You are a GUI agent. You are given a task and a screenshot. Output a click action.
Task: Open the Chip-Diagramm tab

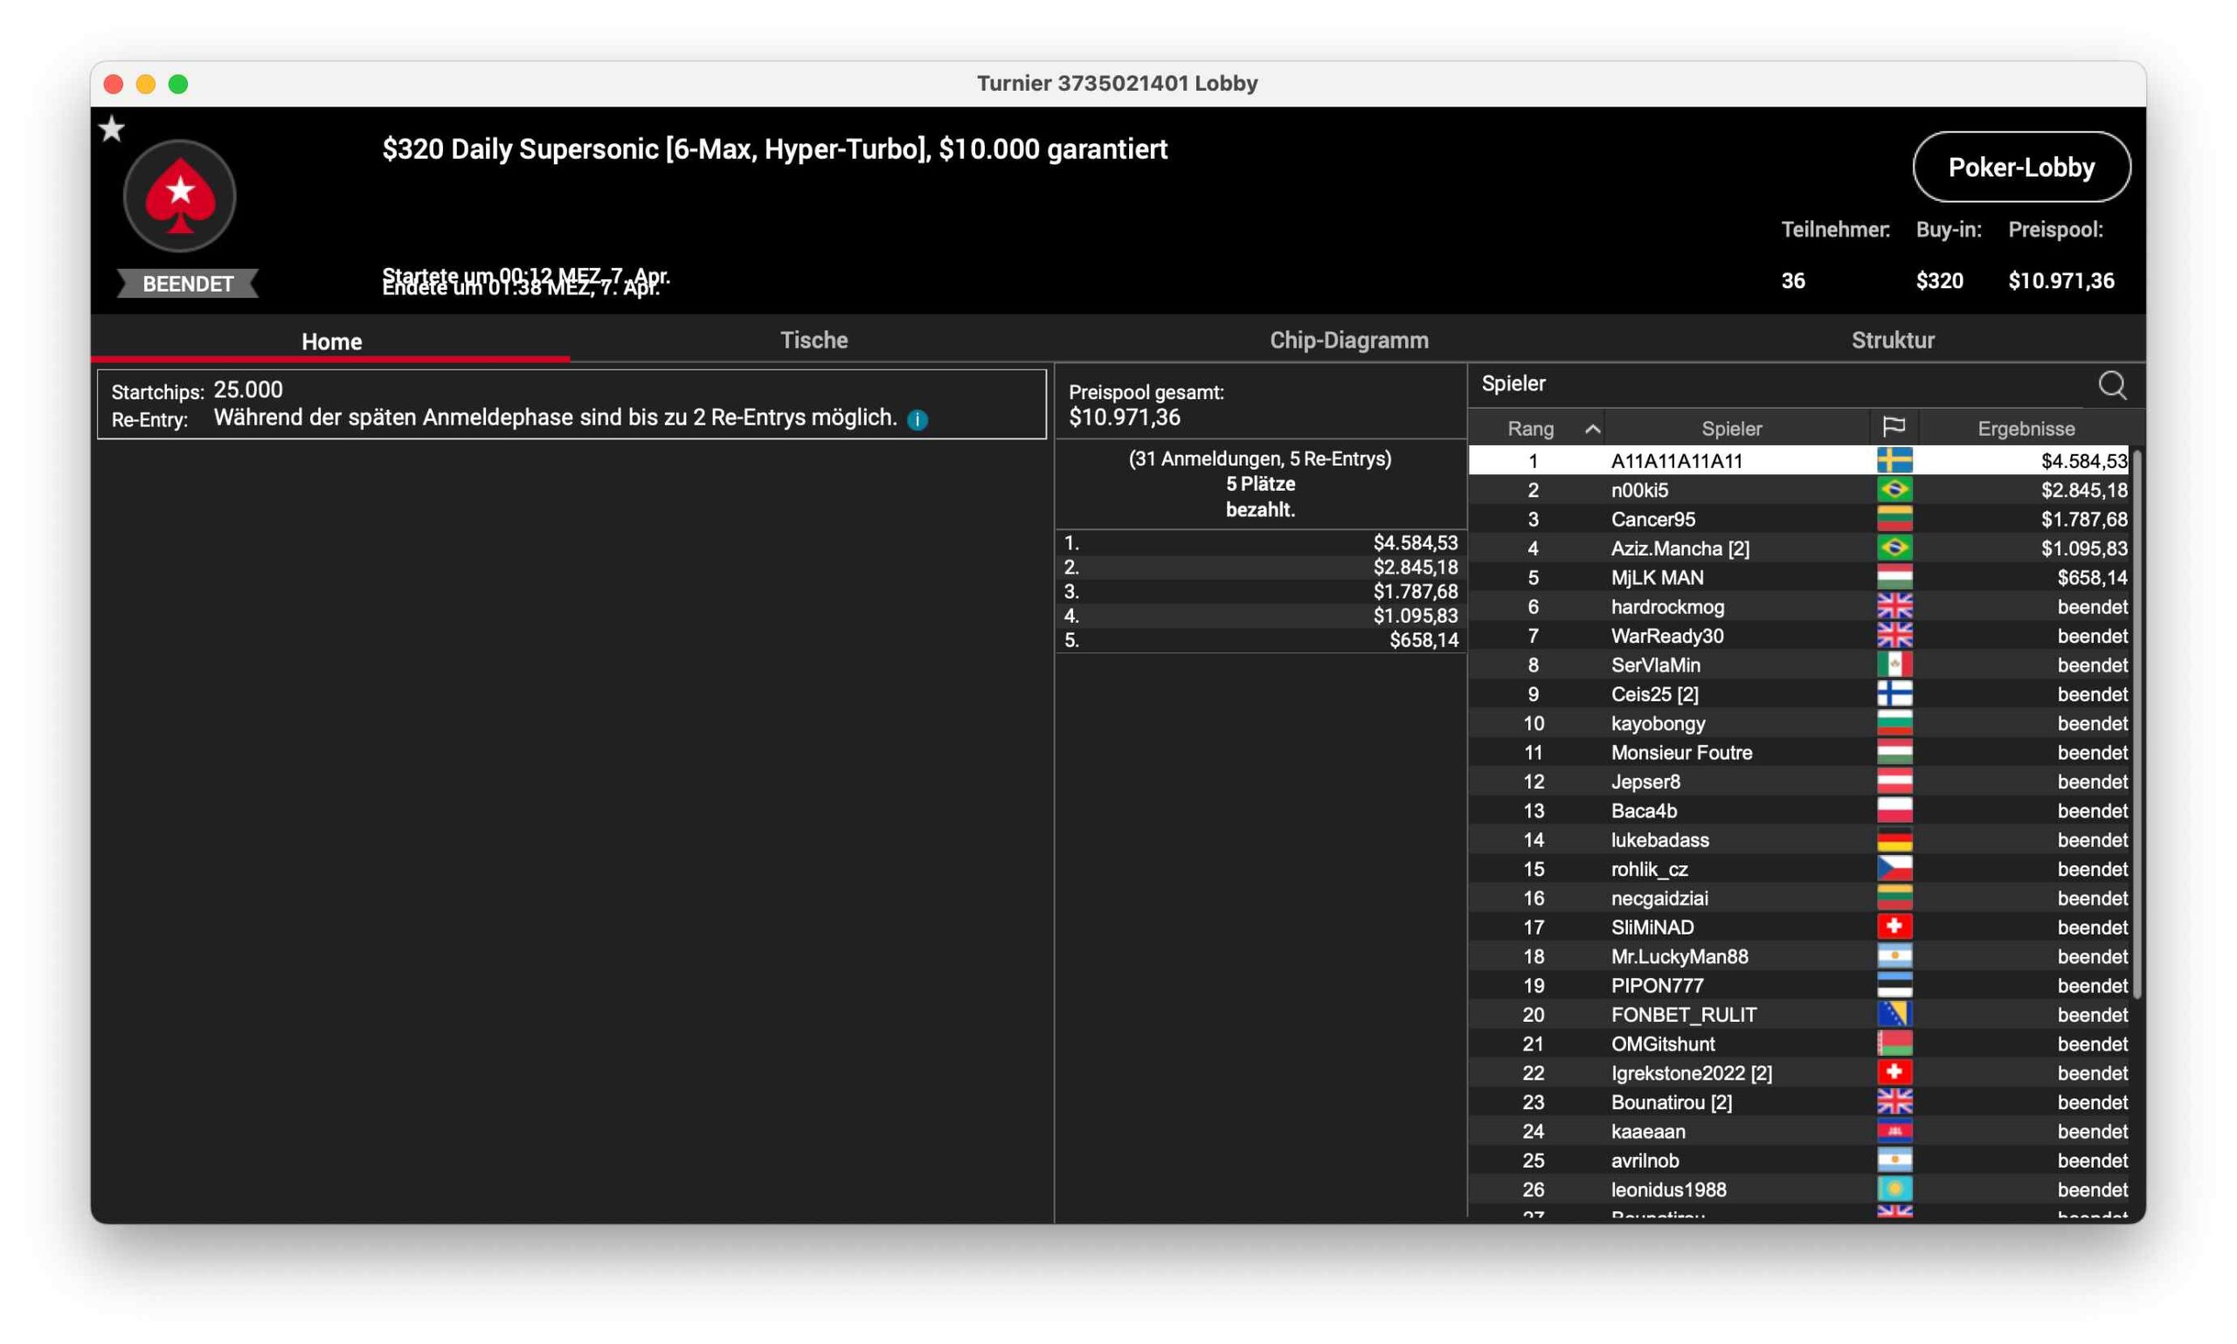pyautogui.click(x=1348, y=341)
